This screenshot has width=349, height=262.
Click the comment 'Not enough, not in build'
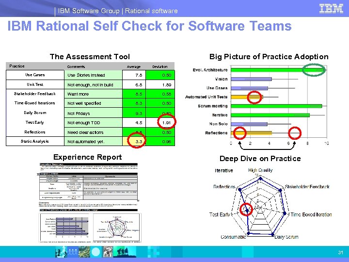click(90, 85)
